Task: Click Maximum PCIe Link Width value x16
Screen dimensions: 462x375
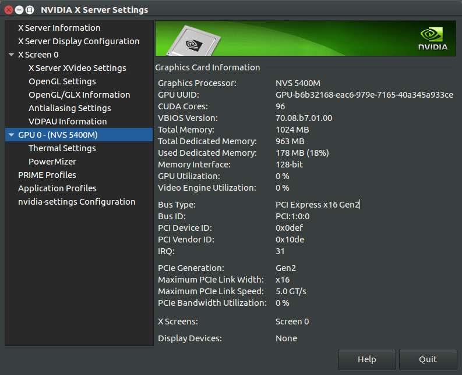Action: coord(283,280)
